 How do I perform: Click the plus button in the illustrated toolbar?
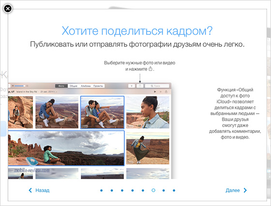pyautogui.click(x=132, y=86)
